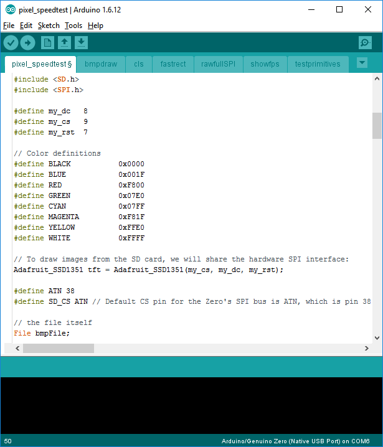
Task: Click the vertical scrollbar thumb
Action: point(377,126)
